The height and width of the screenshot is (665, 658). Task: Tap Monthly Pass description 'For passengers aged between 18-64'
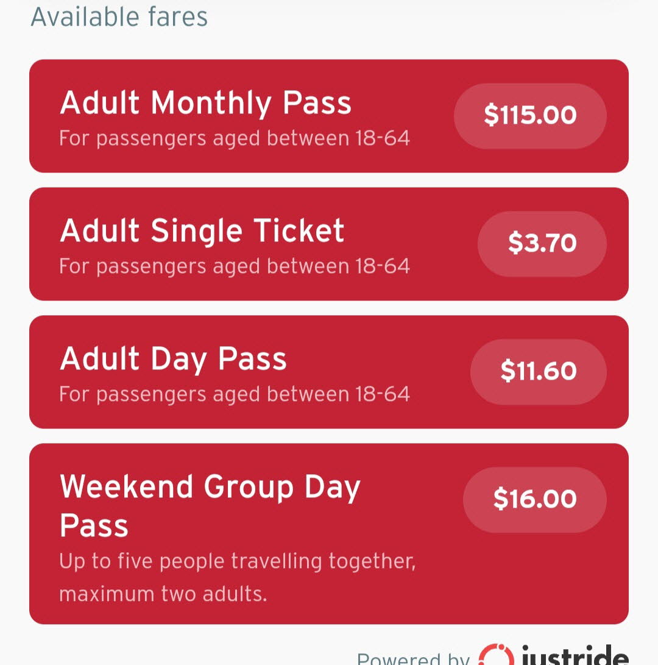(x=235, y=139)
